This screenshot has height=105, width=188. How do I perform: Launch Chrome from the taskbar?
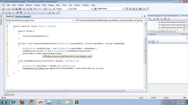click(31, 102)
